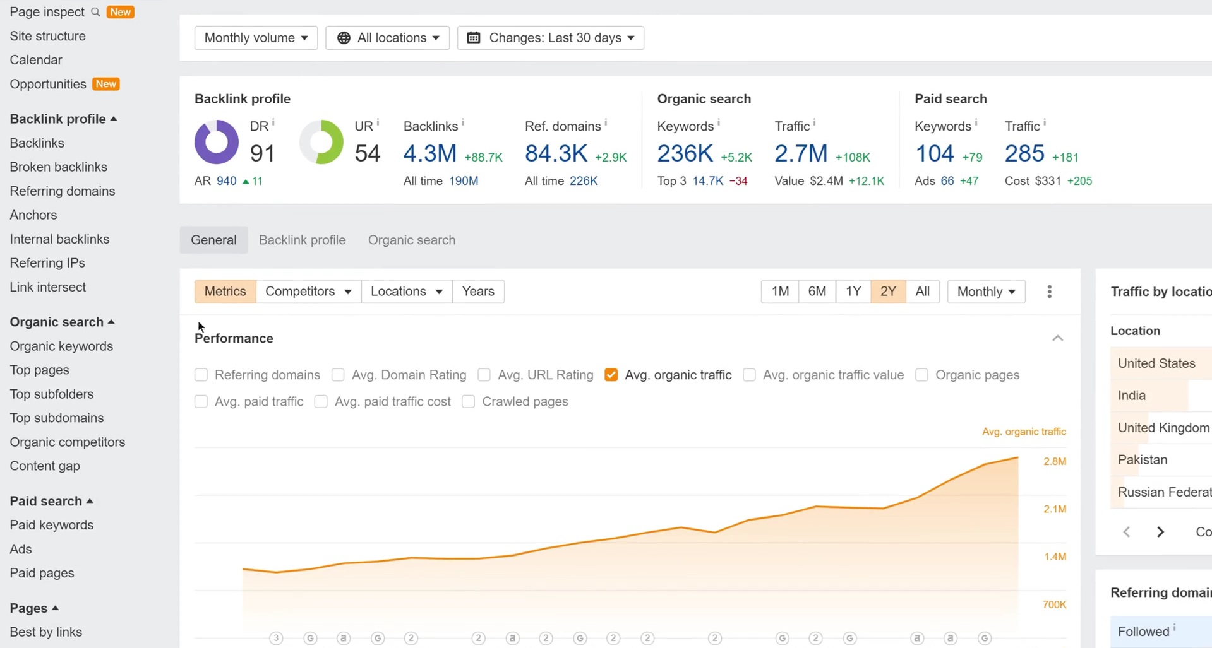
Task: Click the Pakistan location row
Action: (x=1161, y=460)
